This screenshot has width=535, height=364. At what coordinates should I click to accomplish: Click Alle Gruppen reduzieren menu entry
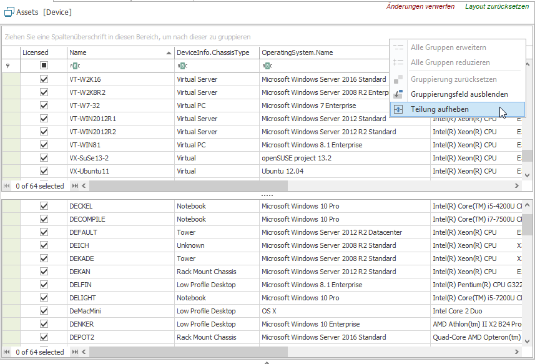458,62
